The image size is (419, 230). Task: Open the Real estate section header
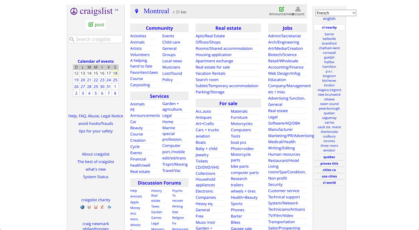[228, 28]
